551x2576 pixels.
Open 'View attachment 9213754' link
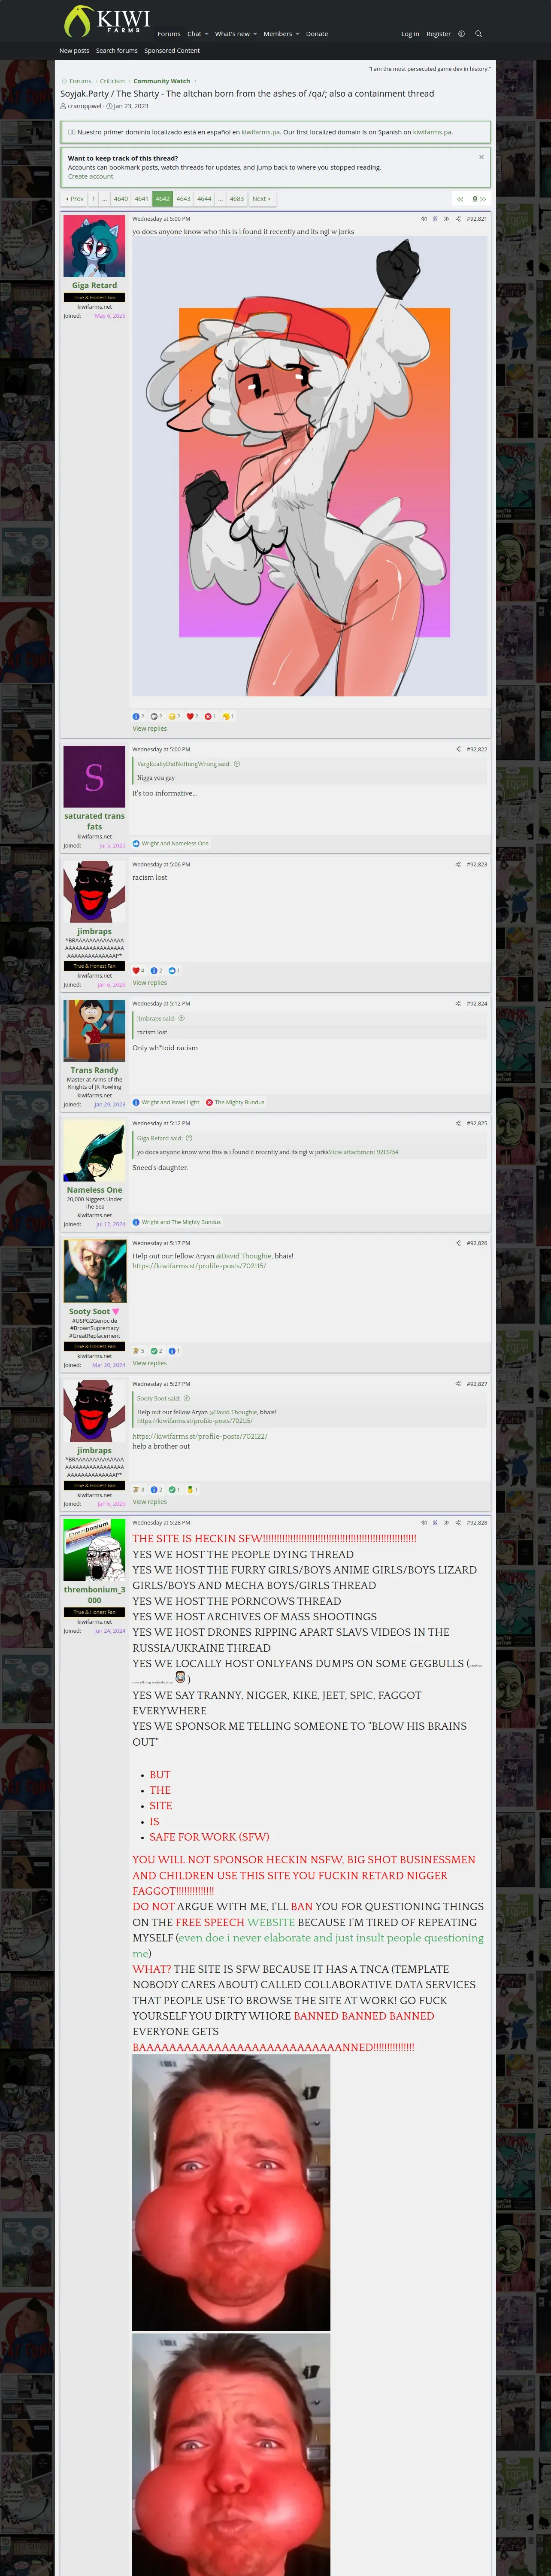pos(364,1152)
